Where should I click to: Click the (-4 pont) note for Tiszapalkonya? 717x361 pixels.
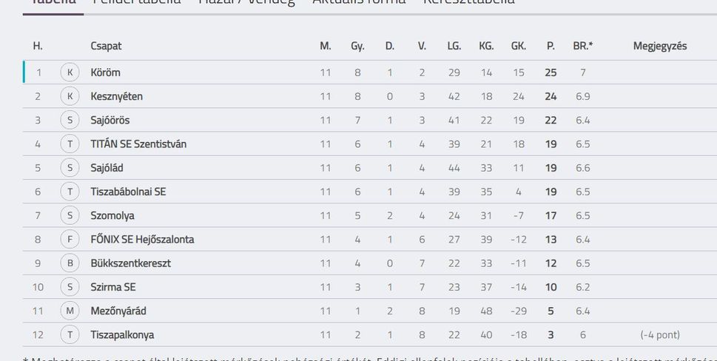(660, 334)
